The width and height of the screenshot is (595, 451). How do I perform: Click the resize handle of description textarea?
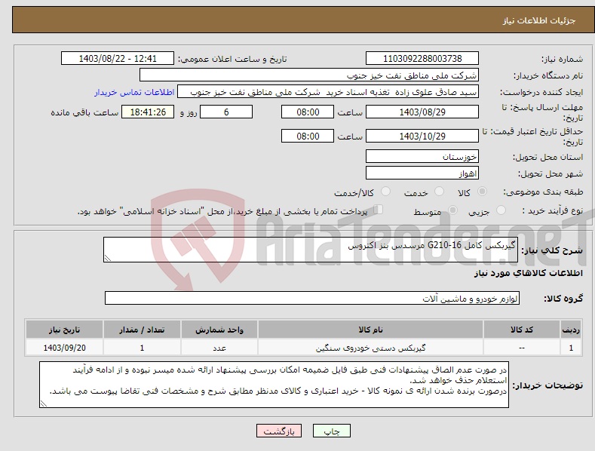click(x=108, y=258)
